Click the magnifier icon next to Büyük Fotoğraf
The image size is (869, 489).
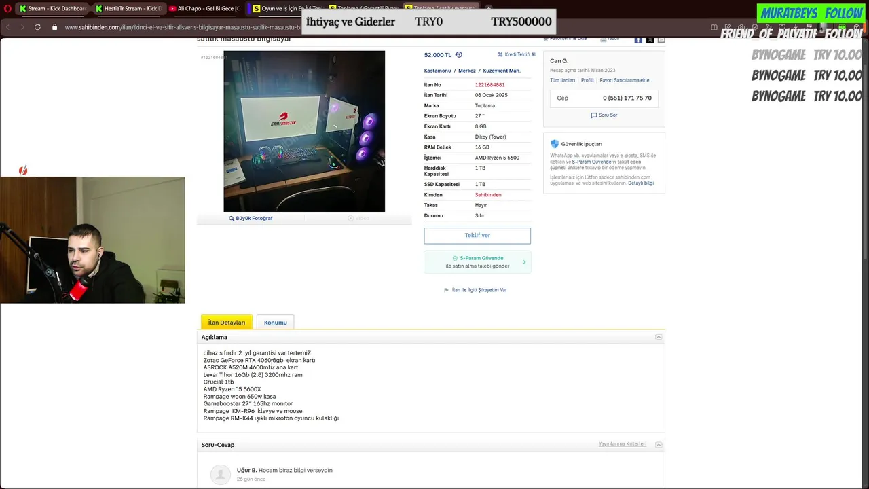[x=232, y=219]
